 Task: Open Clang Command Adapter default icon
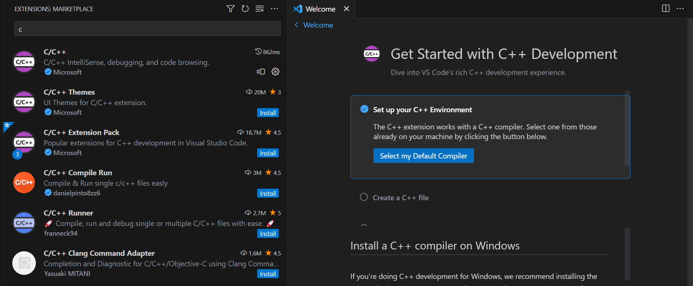coord(24,263)
